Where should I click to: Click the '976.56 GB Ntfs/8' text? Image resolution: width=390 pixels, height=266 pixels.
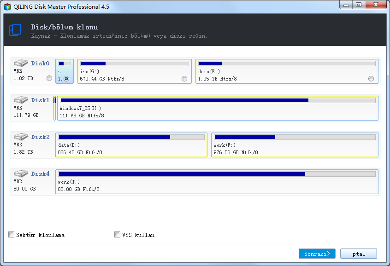(x=236, y=152)
